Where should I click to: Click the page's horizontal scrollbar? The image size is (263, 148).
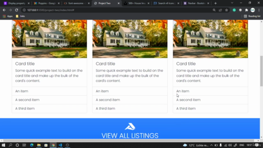point(129,141)
